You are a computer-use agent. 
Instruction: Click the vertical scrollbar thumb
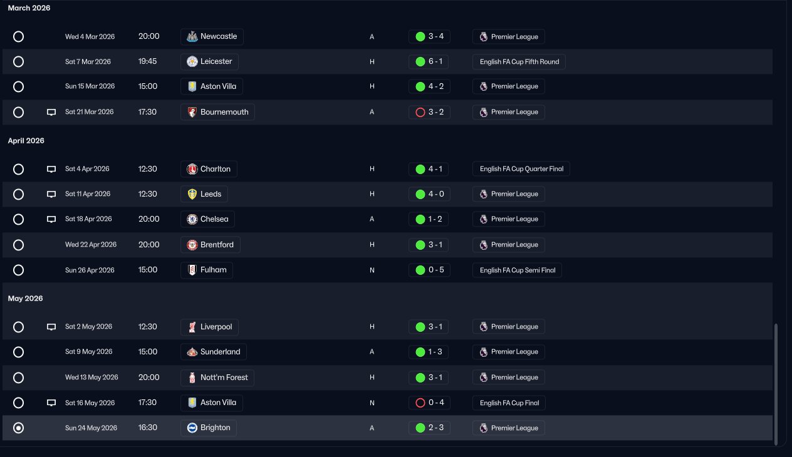click(x=776, y=381)
